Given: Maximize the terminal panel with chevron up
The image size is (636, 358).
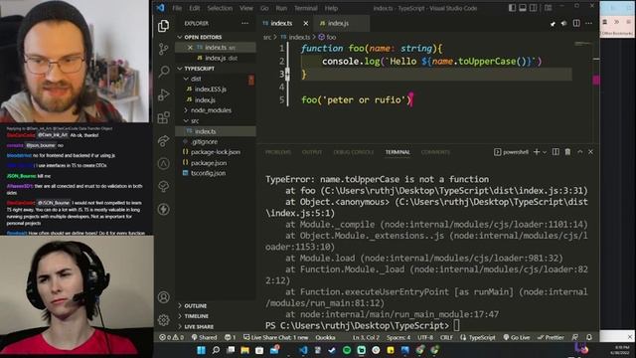Looking at the screenshot, I should click(x=580, y=152).
